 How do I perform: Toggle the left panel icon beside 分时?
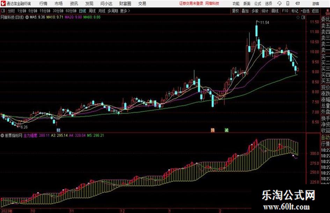(x=3, y=11)
